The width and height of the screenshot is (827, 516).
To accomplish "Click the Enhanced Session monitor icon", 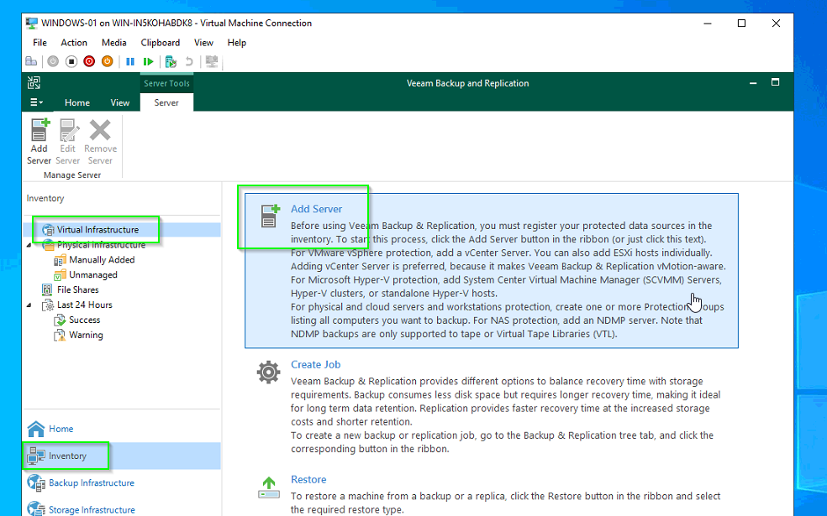I will click(x=212, y=61).
